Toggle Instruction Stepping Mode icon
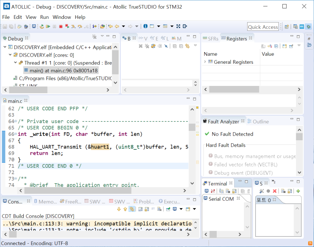This screenshot has width=314, height=247. (95, 26)
